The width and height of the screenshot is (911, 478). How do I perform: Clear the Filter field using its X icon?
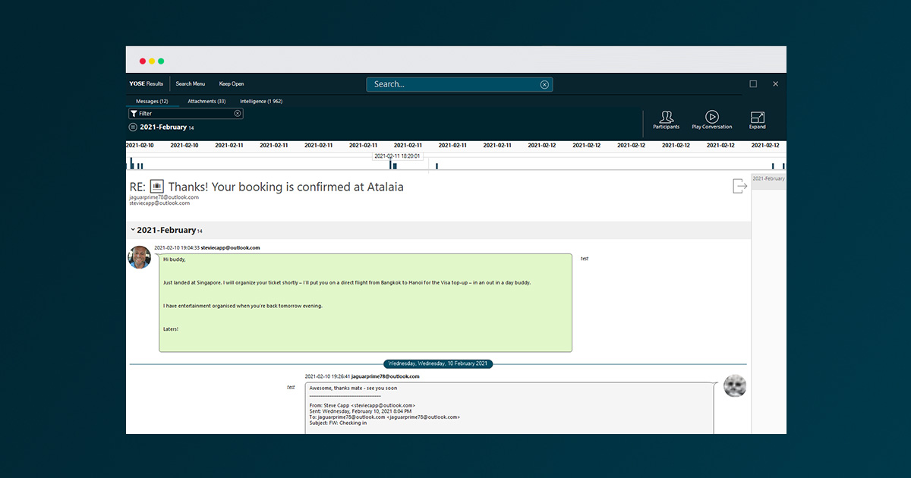(238, 113)
